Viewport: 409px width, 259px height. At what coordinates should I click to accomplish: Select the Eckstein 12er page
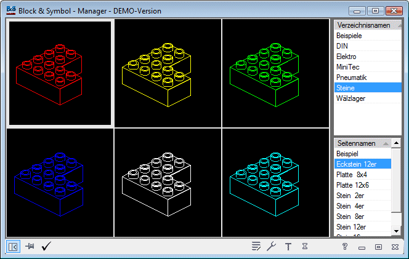pos(363,164)
